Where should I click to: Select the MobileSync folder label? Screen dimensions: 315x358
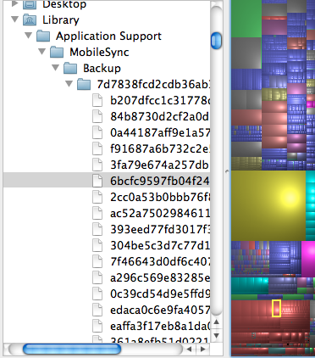click(x=99, y=52)
